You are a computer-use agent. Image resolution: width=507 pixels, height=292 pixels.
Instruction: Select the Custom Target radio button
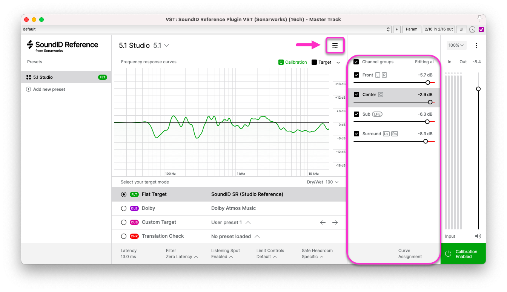124,222
